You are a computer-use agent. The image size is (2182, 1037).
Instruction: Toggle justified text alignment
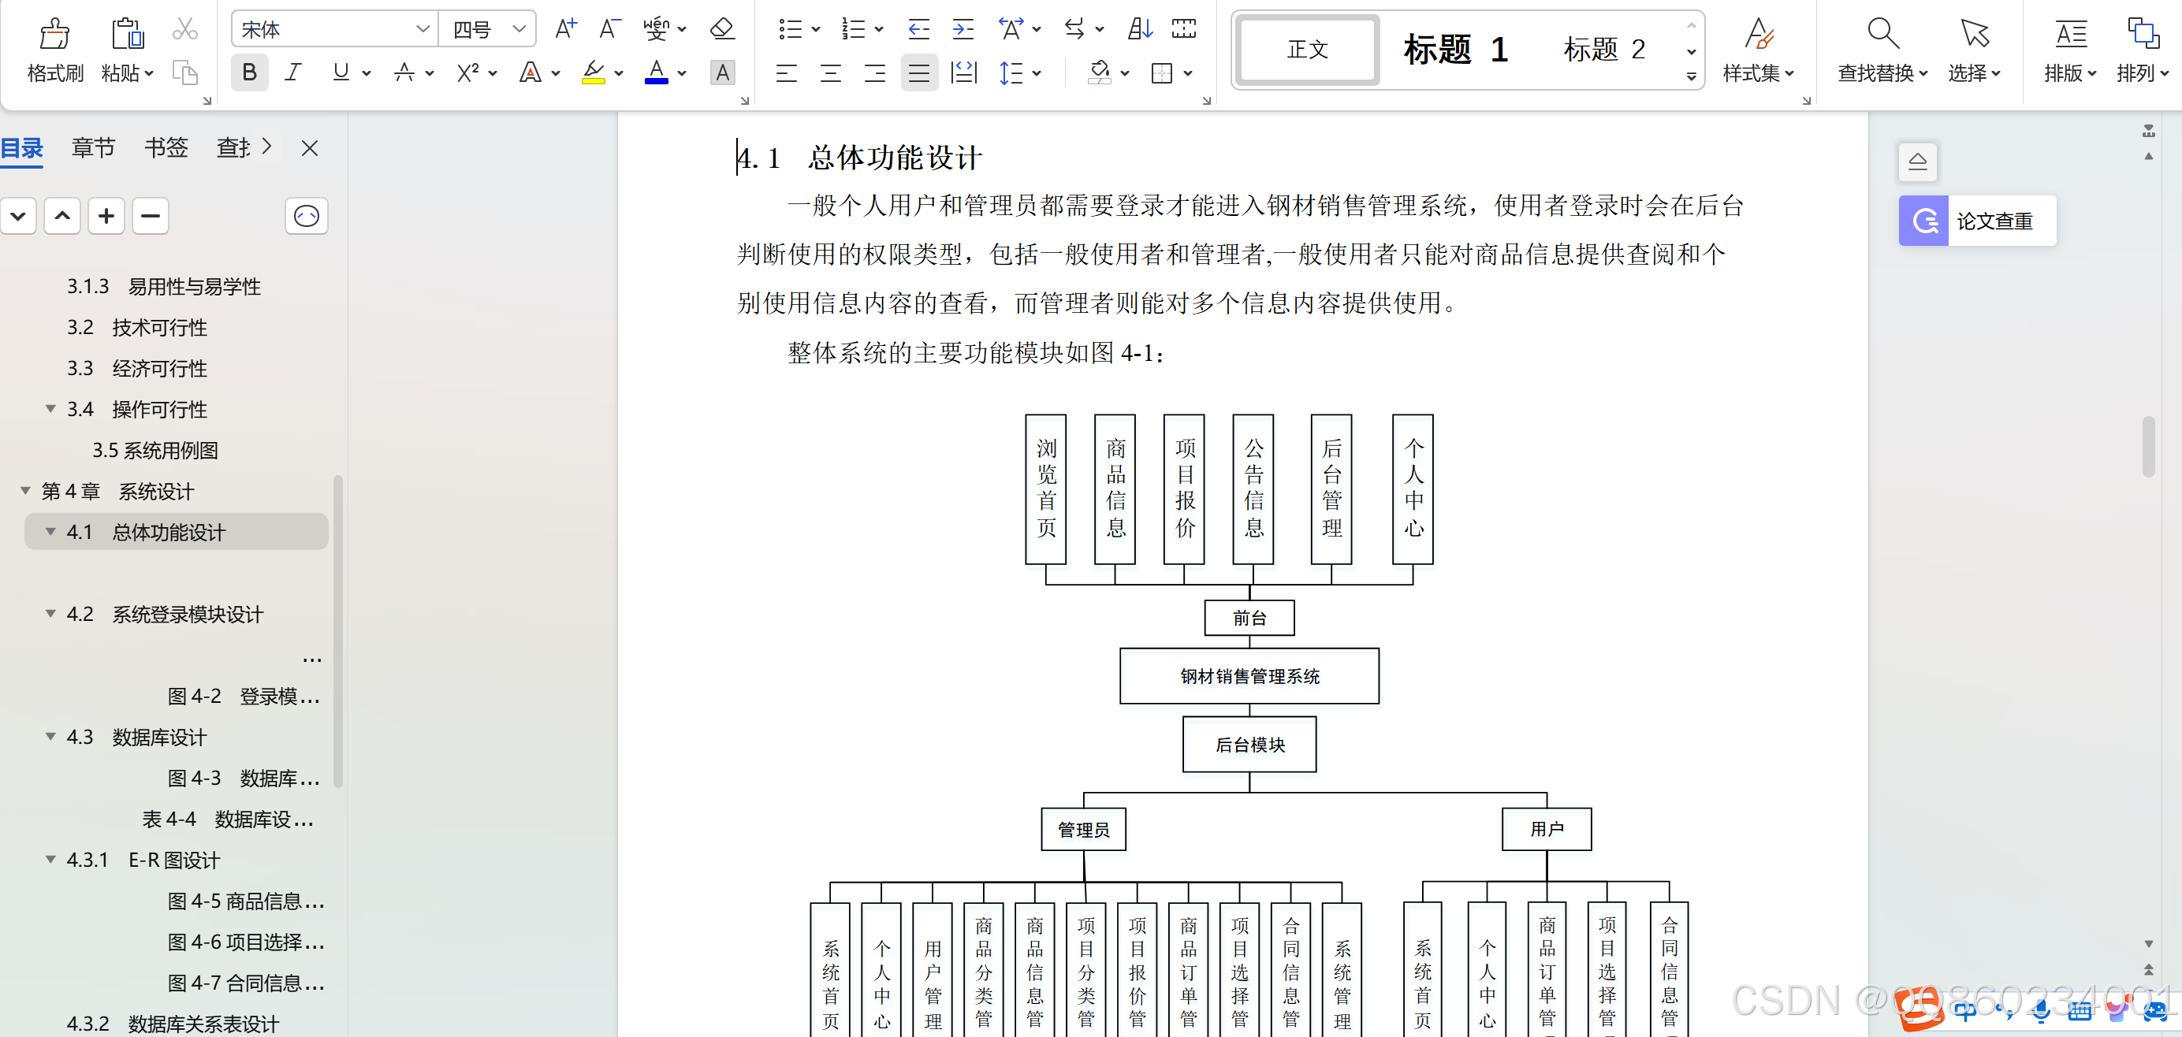918,73
